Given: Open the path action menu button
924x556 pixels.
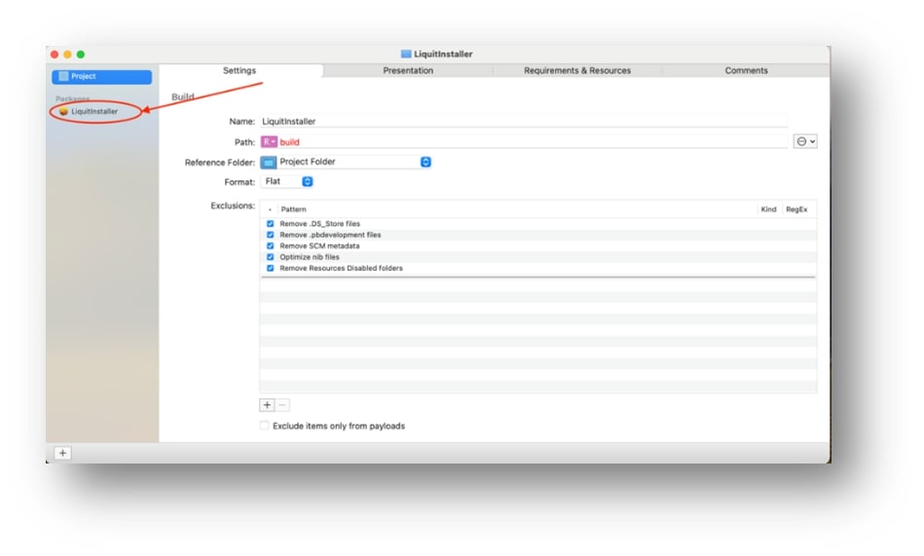Looking at the screenshot, I should point(805,142).
